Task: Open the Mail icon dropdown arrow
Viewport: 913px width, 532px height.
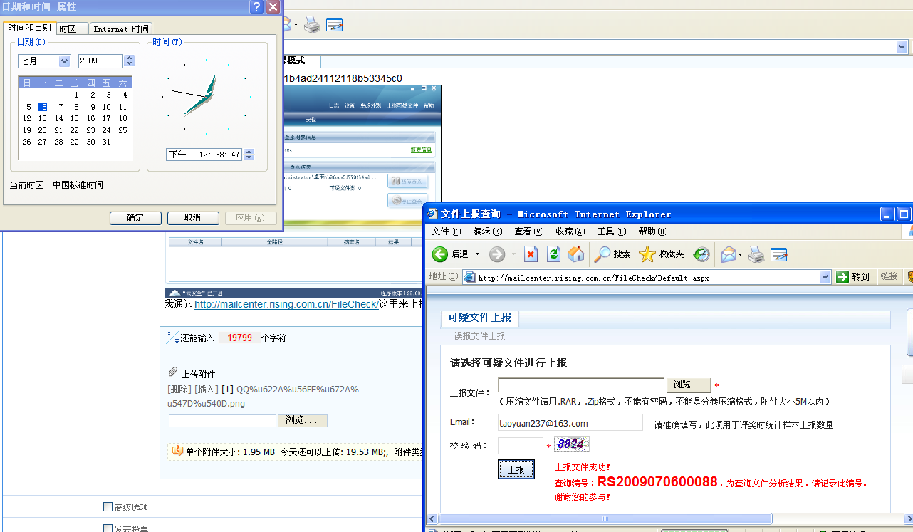Action: [x=739, y=254]
